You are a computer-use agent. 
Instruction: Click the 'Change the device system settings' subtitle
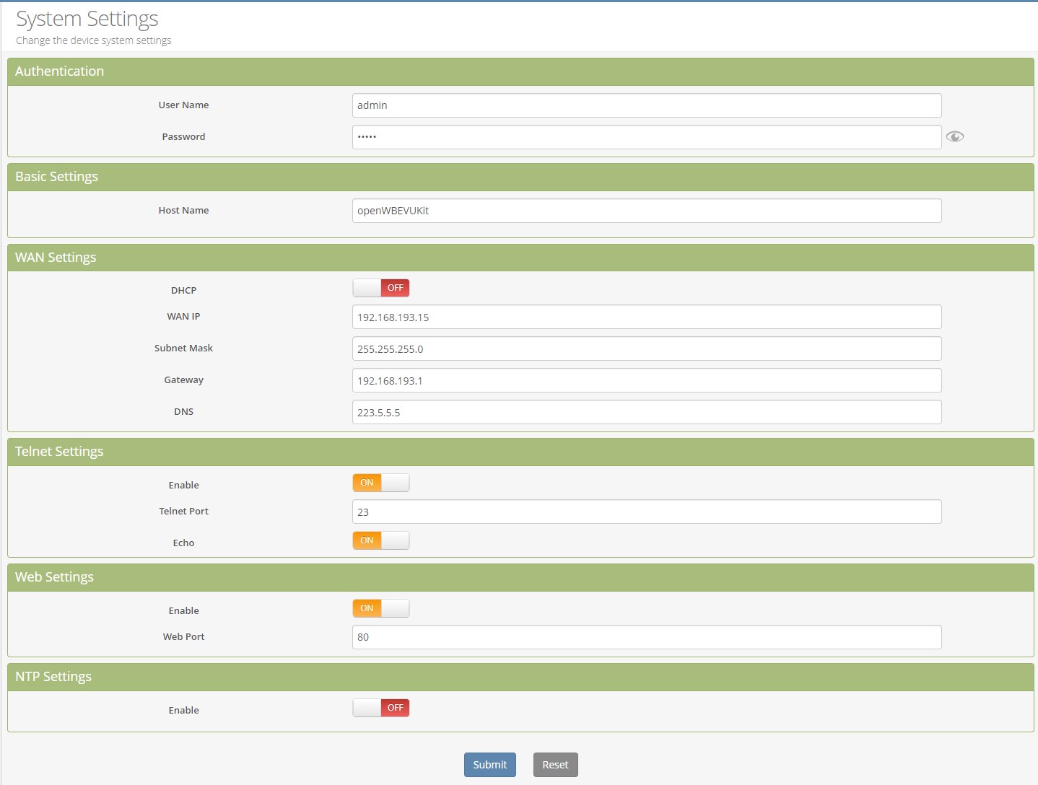tap(94, 40)
